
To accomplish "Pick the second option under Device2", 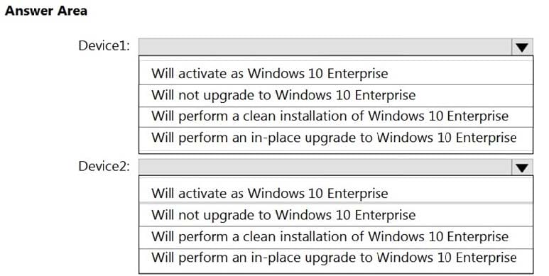I will pyautogui.click(x=336, y=215).
